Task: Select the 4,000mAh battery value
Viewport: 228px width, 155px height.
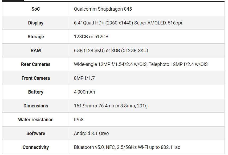Action: [84, 92]
